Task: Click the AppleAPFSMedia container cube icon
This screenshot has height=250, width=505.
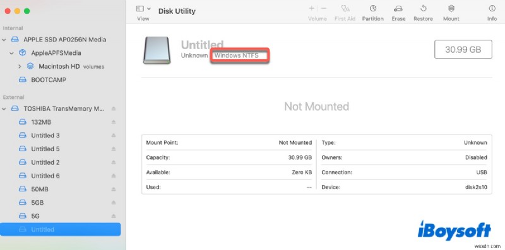Action: 23,53
